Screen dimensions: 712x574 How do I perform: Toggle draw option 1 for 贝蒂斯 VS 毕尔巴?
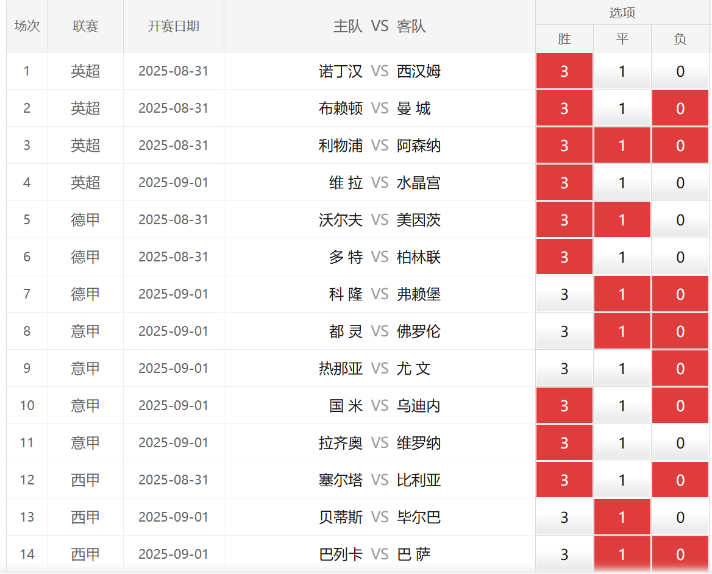coord(622,517)
